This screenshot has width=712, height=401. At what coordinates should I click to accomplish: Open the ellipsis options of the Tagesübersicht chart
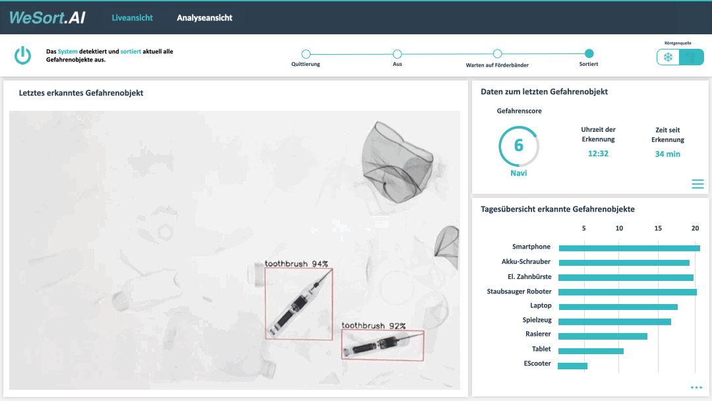(696, 387)
